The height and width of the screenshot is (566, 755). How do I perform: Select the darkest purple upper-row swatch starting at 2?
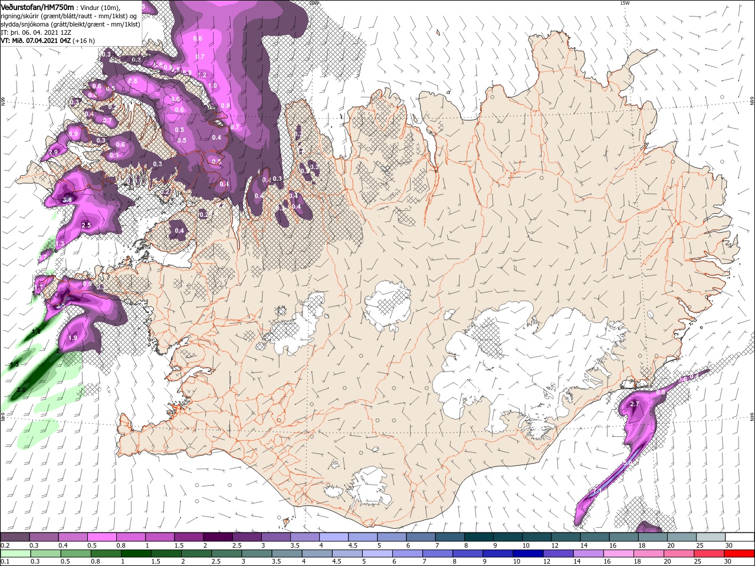pos(218,537)
